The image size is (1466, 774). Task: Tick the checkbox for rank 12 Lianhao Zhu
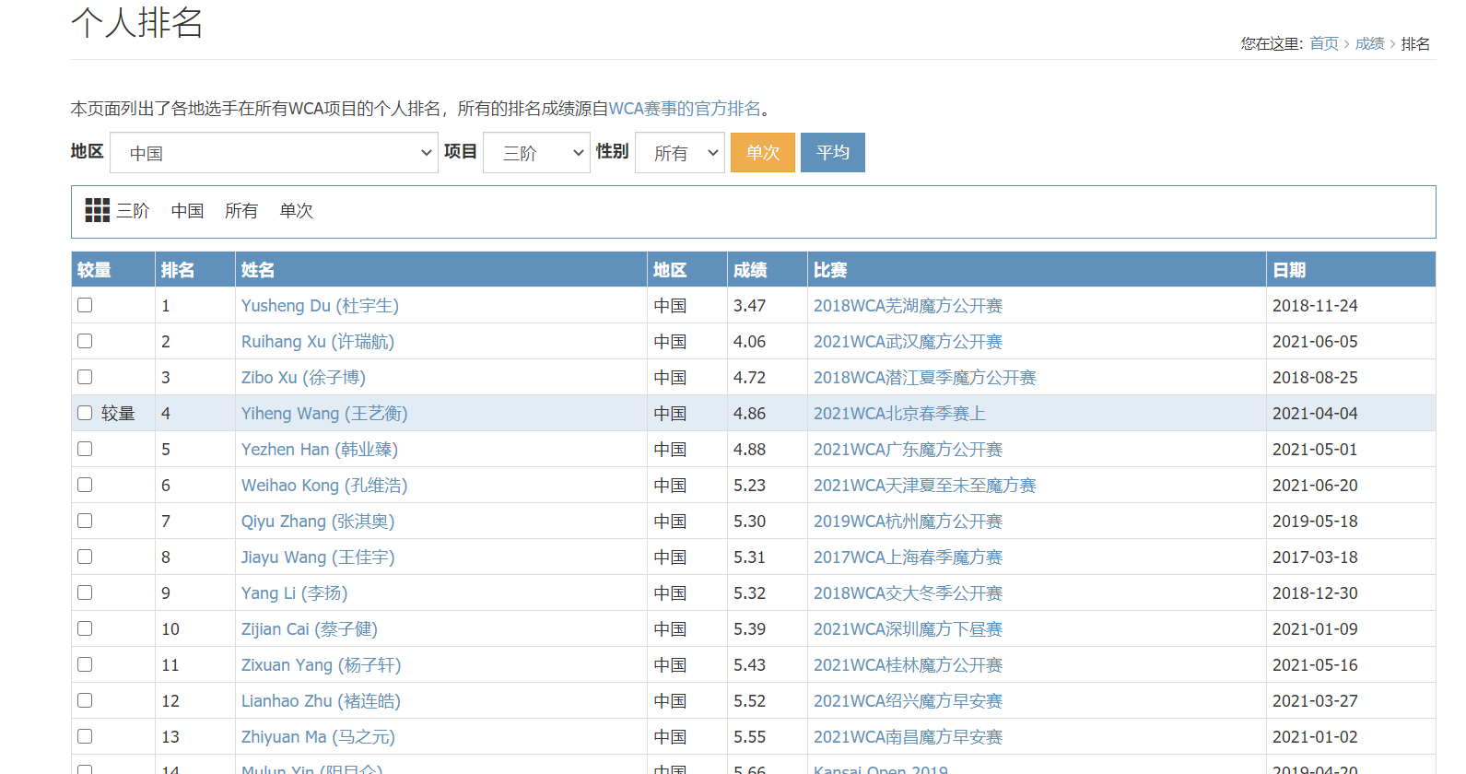pyautogui.click(x=85, y=700)
